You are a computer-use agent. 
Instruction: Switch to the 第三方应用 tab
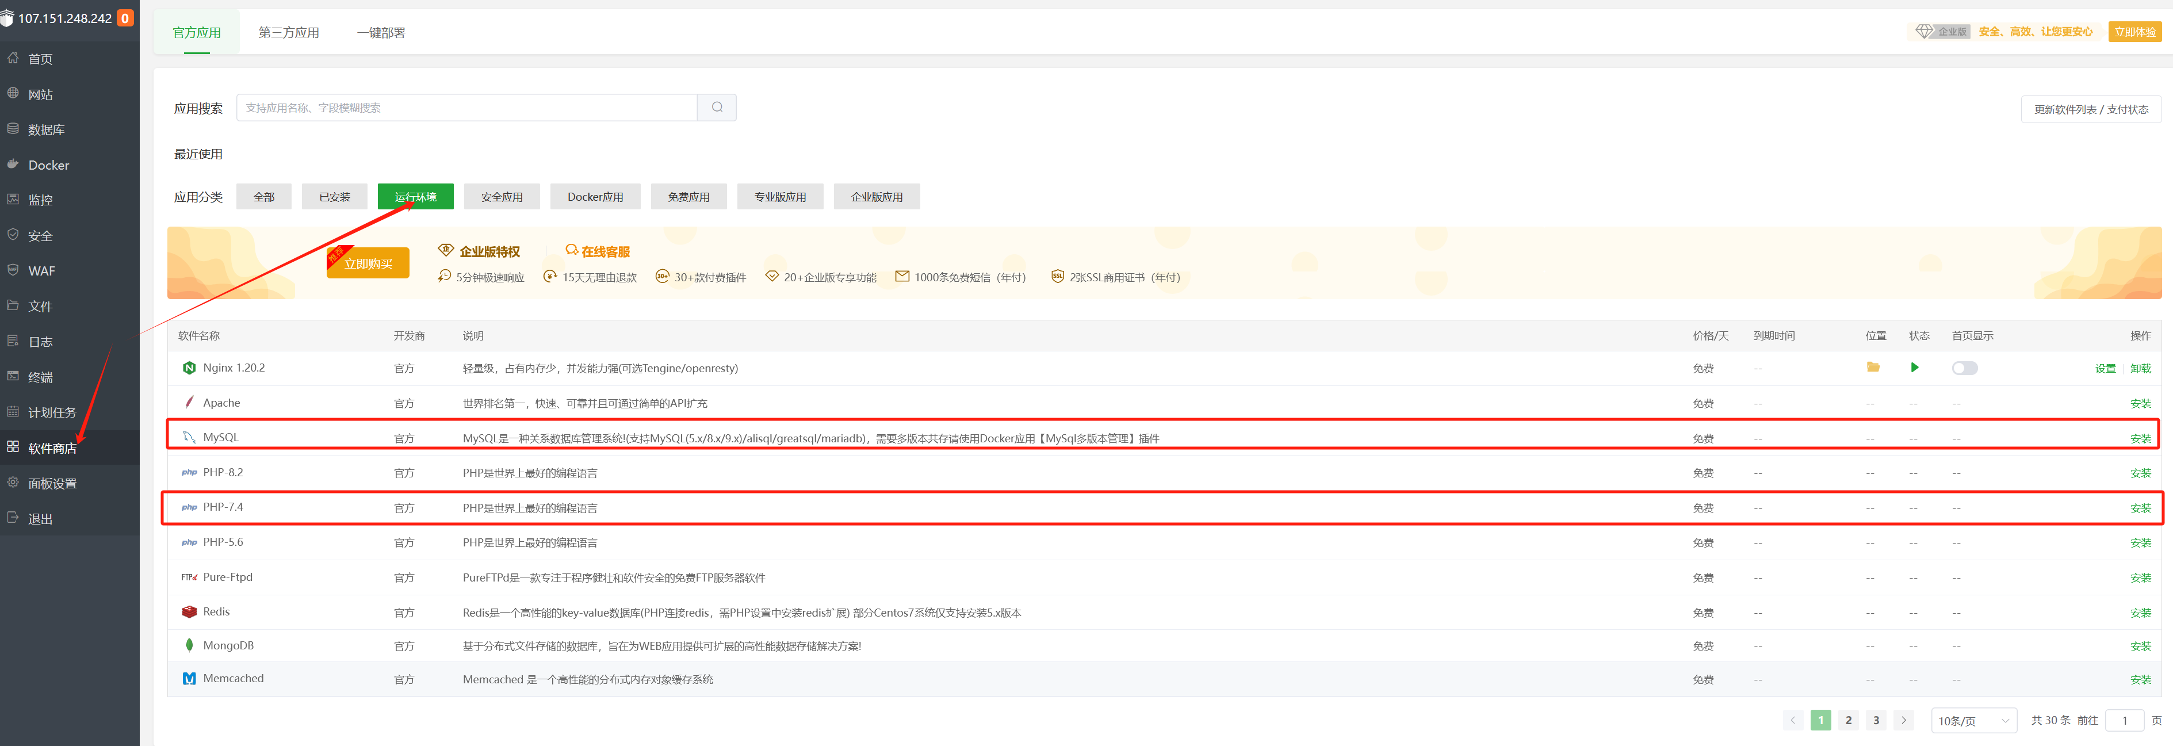point(289,32)
